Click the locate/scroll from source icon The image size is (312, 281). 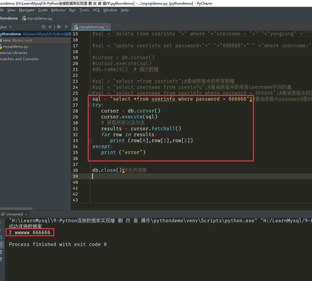coord(44,27)
